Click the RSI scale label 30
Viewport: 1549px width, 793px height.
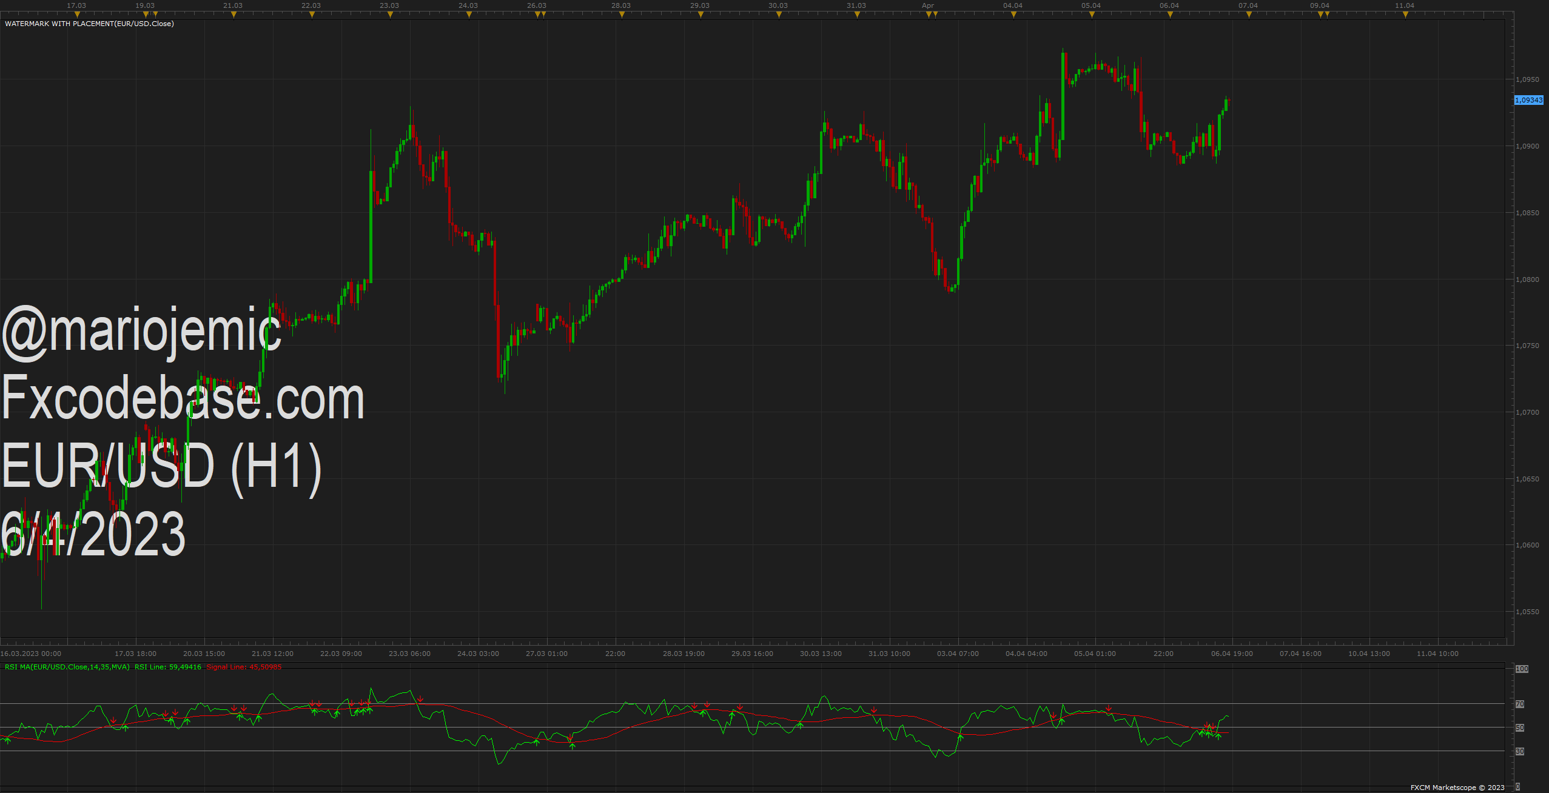1520,751
